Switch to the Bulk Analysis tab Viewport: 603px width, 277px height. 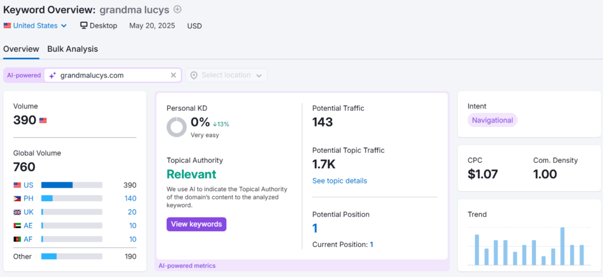(x=72, y=49)
